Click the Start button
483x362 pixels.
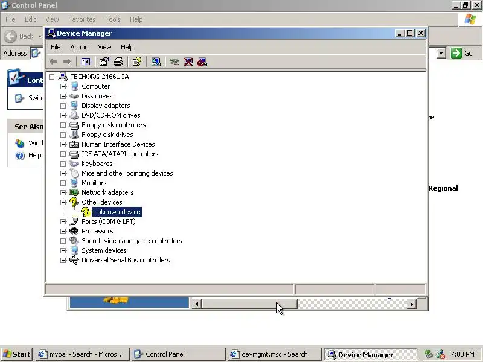click(x=17, y=354)
